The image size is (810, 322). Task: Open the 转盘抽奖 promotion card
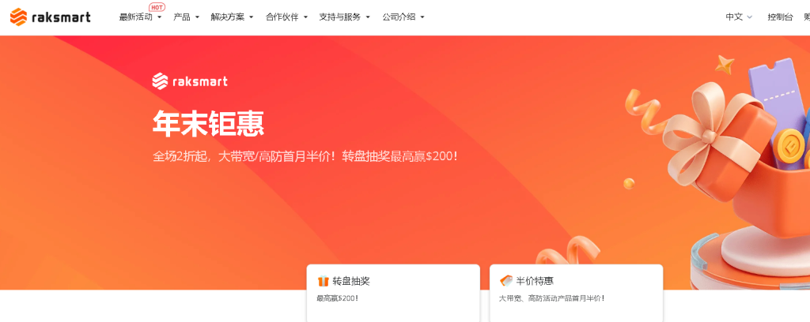pos(393,293)
